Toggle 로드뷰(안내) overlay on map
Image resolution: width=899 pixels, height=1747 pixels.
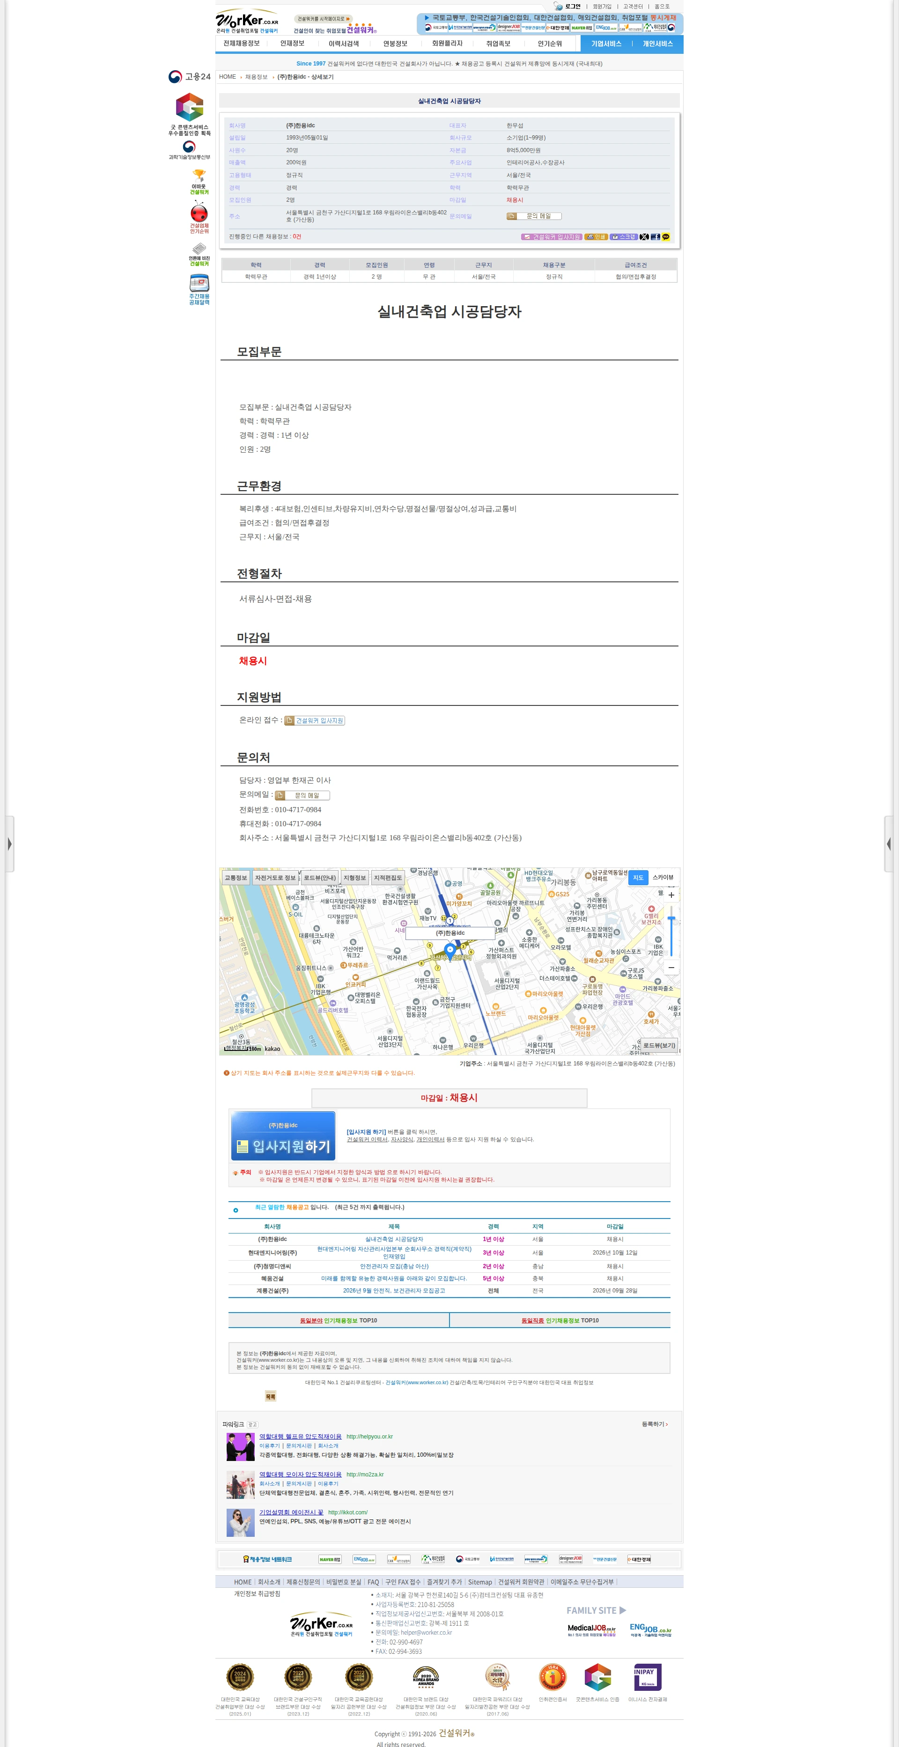coord(320,878)
